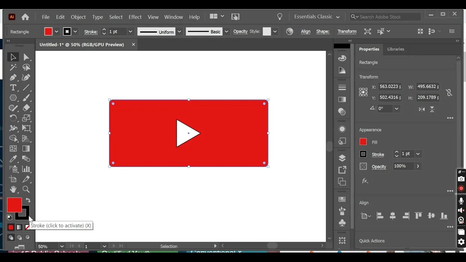This screenshot has height=262, width=466.
Task: Select the Rotate tool
Action: [x=13, y=118]
